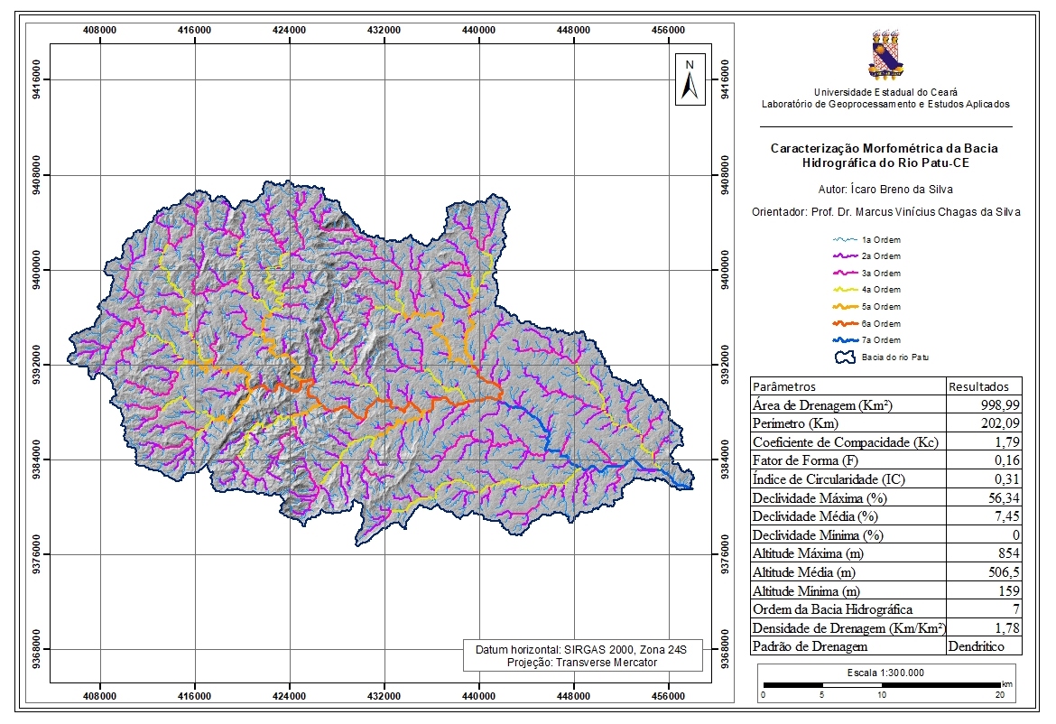Click the 'Declividade Média (%)' row label
1056x724 pixels.
(x=816, y=516)
